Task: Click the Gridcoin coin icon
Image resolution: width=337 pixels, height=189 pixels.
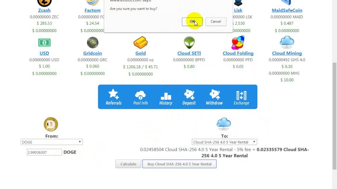Action: pyautogui.click(x=92, y=42)
